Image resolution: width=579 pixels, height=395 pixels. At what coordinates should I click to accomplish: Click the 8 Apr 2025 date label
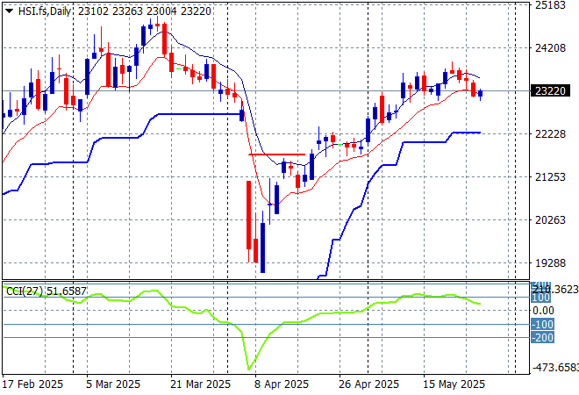(282, 384)
